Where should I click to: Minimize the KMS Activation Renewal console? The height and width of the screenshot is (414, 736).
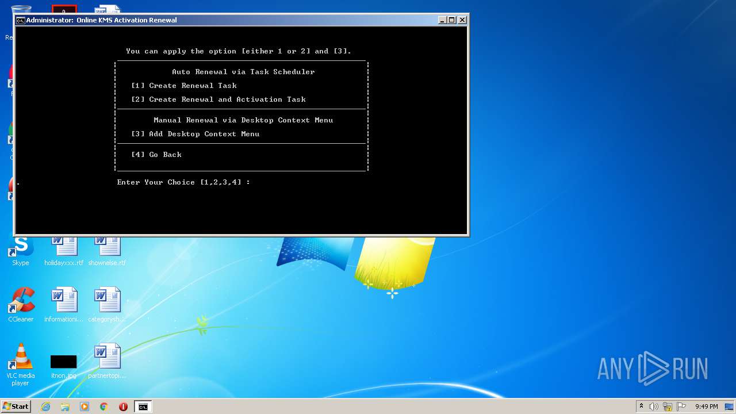(442, 20)
